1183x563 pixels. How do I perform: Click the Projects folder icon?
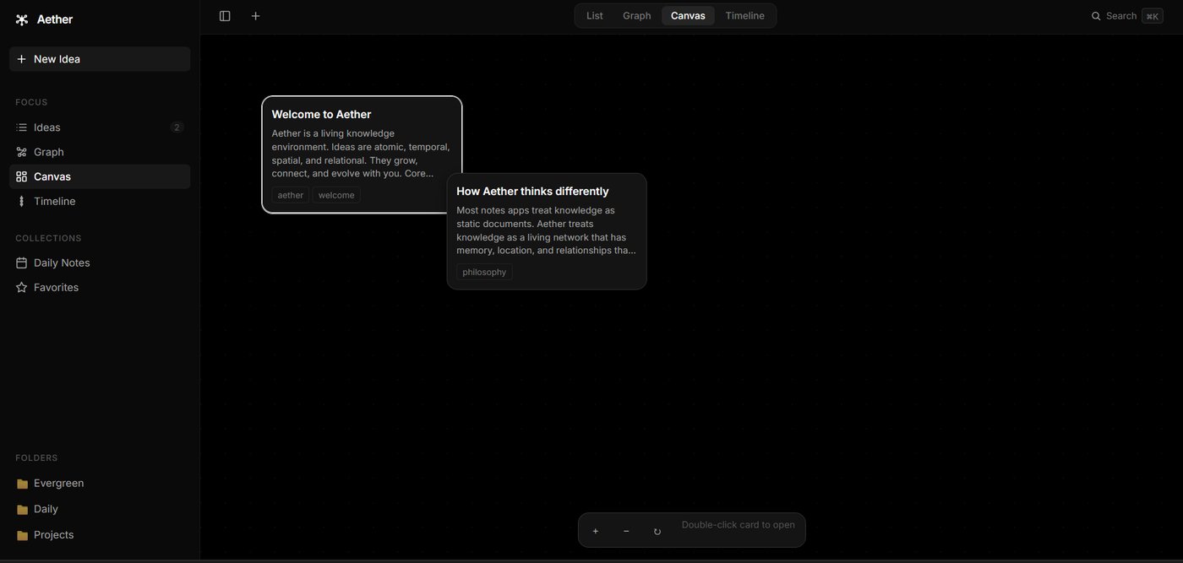coord(23,535)
